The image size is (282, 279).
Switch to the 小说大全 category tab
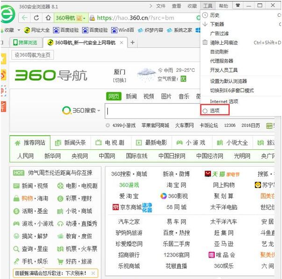[x=233, y=143]
